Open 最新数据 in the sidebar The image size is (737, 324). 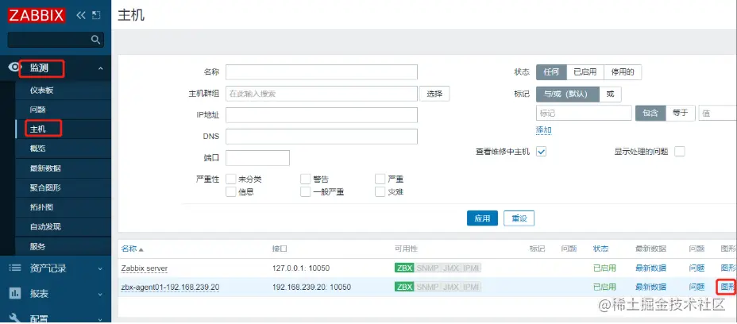pyautogui.click(x=45, y=168)
